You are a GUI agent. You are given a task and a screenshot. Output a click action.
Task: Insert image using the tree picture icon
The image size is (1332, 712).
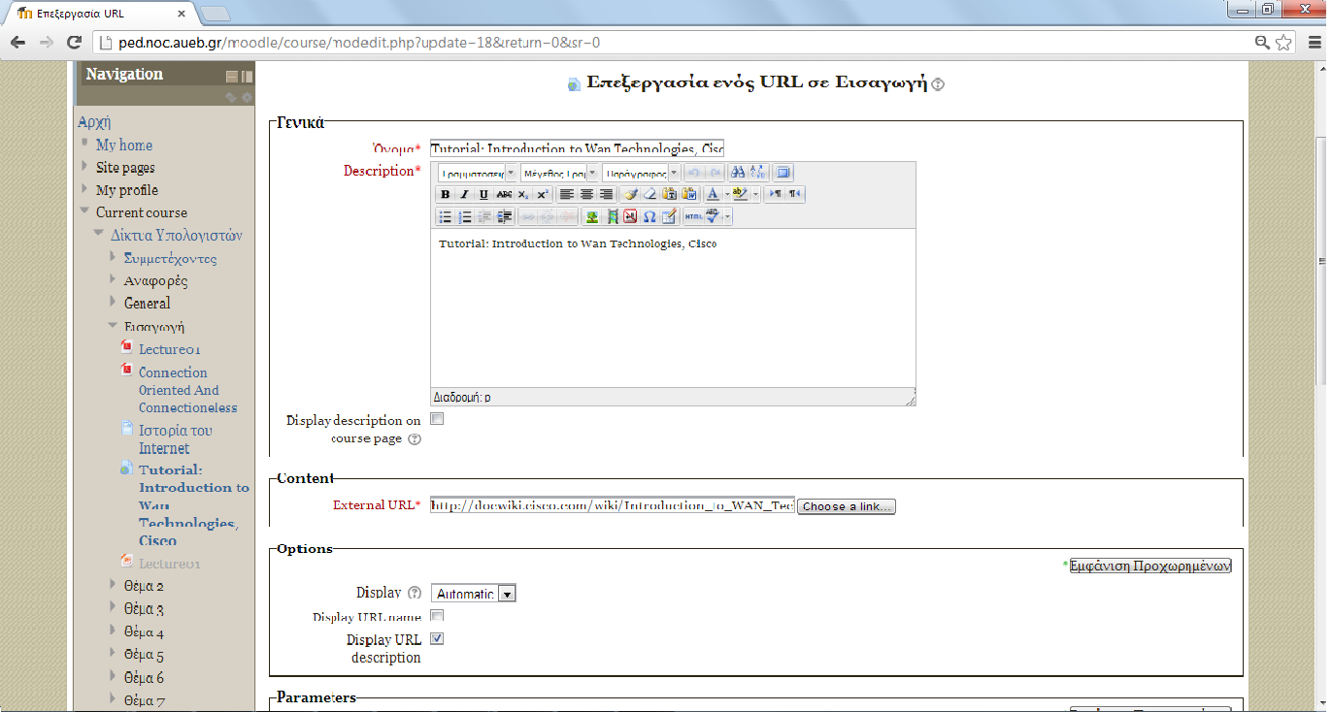click(591, 216)
